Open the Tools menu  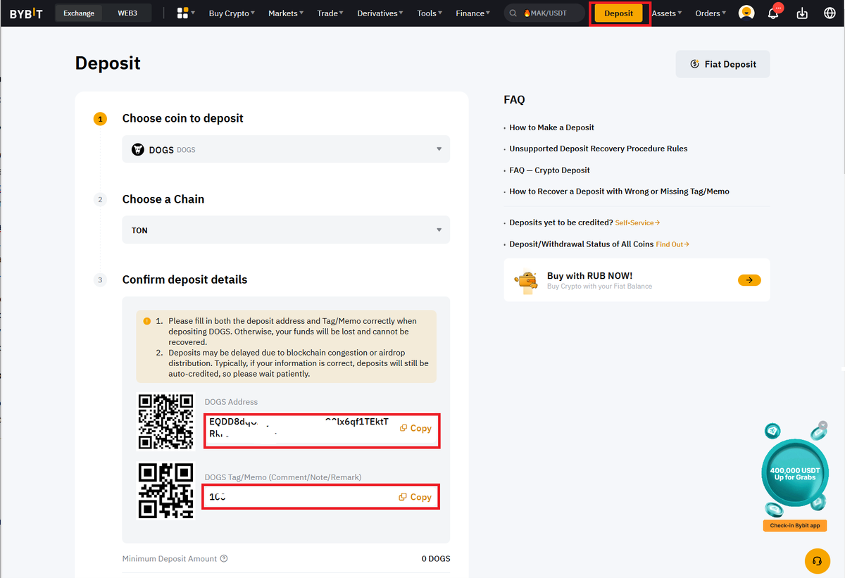click(430, 13)
